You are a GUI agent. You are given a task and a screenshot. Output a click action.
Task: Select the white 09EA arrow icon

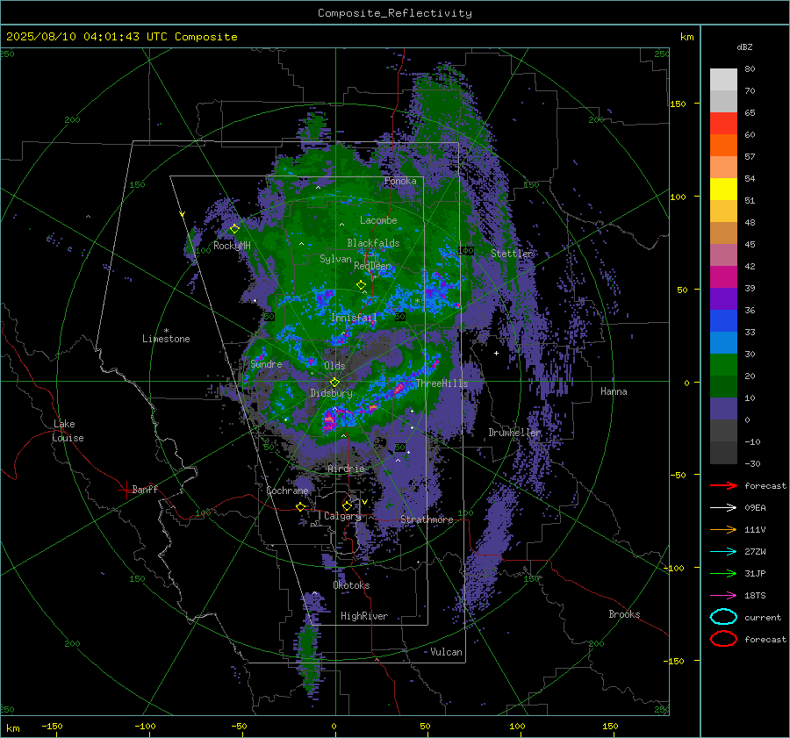tap(723, 508)
